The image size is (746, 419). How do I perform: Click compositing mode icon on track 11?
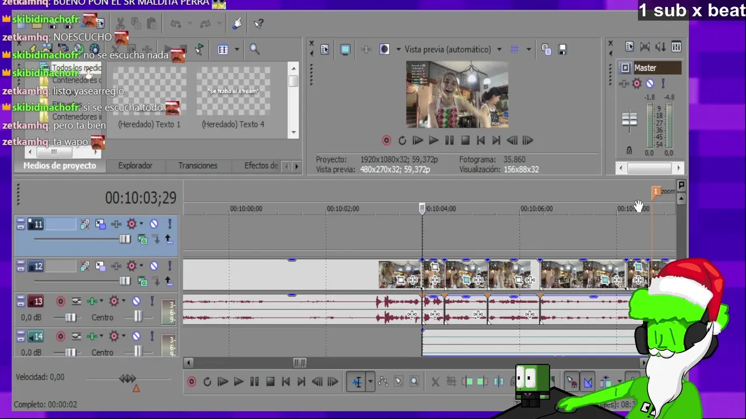pyautogui.click(x=142, y=239)
